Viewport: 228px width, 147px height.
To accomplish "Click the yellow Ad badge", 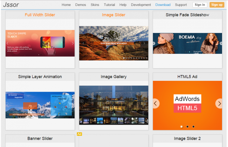I will pos(80,134).
